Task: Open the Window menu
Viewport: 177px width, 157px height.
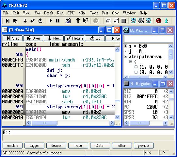Action: [129, 13]
